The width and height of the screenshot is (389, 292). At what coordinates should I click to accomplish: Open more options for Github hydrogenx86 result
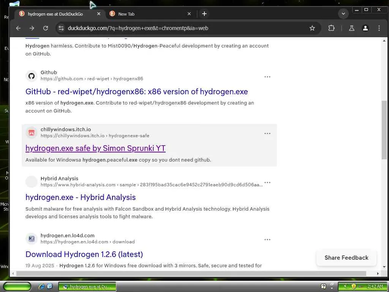[x=267, y=77]
